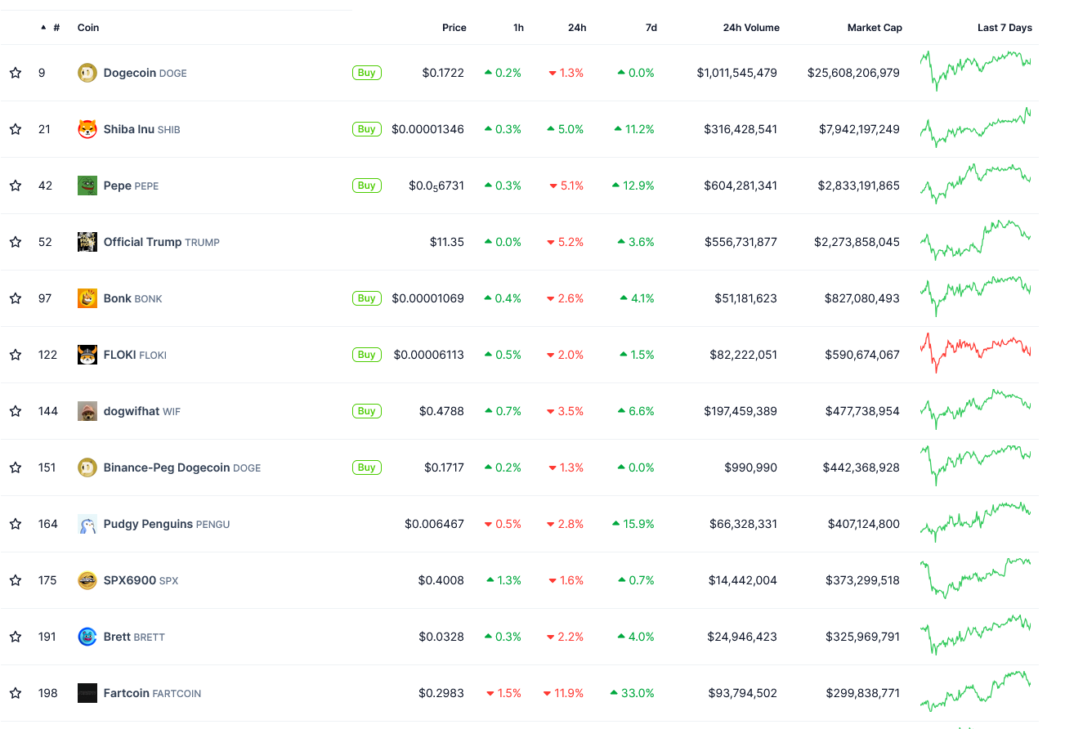Click the Pepe frog coin icon
This screenshot has height=729, width=1065.
[x=87, y=186]
